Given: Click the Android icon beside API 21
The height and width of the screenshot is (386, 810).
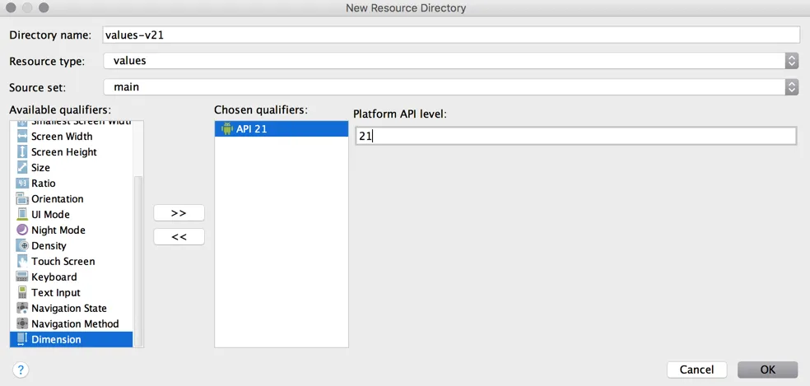Looking at the screenshot, I should pos(226,129).
